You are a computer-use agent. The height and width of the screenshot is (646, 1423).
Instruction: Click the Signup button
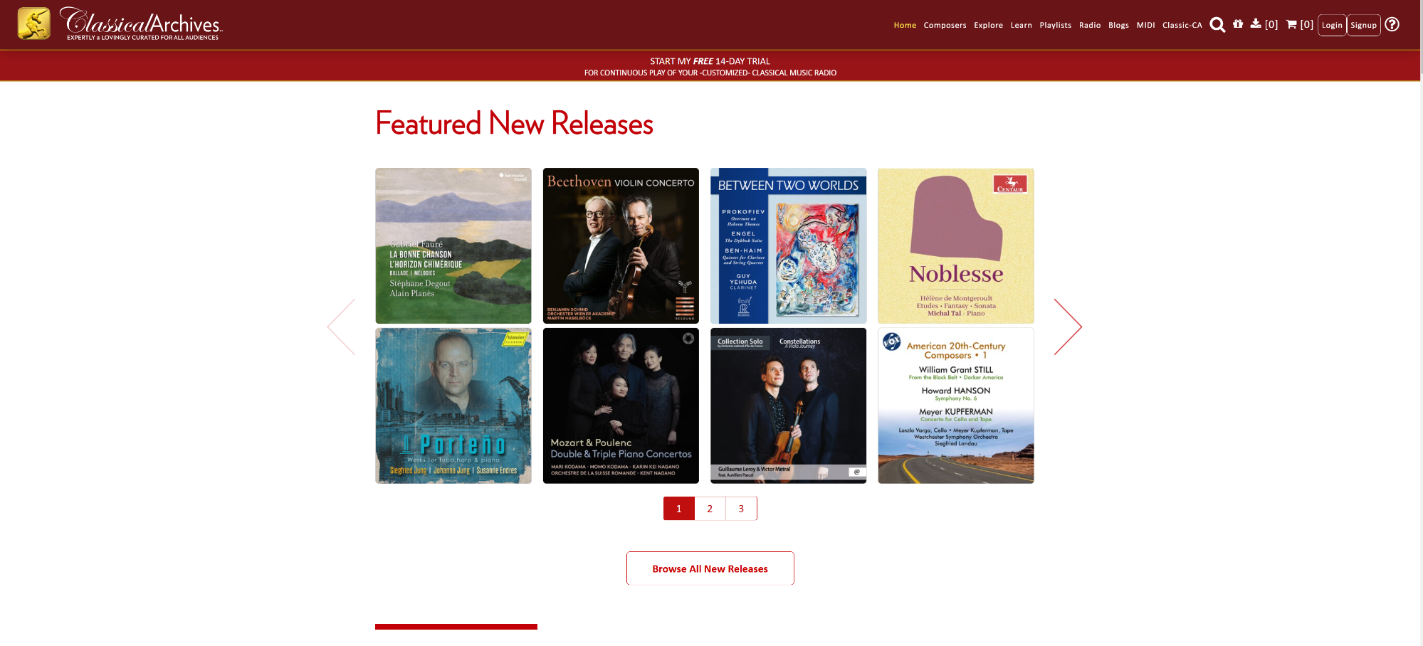point(1364,25)
